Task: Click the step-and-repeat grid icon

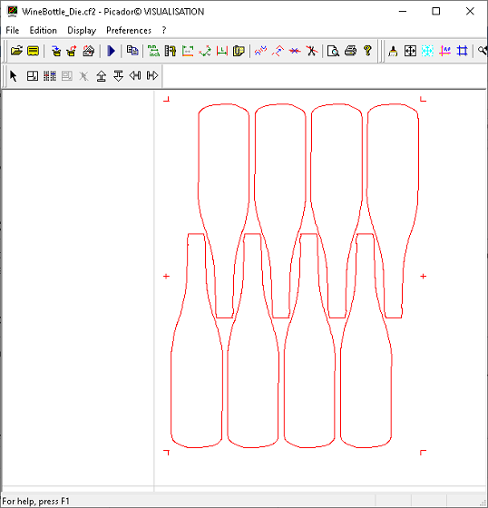Action: (50, 76)
